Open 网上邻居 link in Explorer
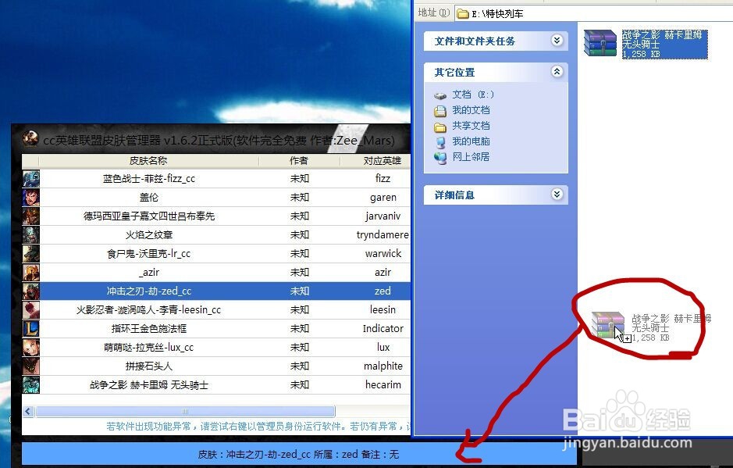 (x=471, y=156)
